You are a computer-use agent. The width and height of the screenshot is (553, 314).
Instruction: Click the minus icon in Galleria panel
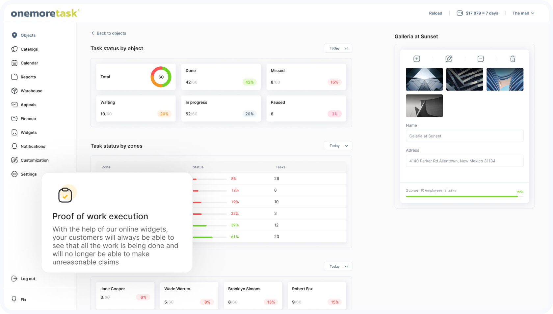481,59
